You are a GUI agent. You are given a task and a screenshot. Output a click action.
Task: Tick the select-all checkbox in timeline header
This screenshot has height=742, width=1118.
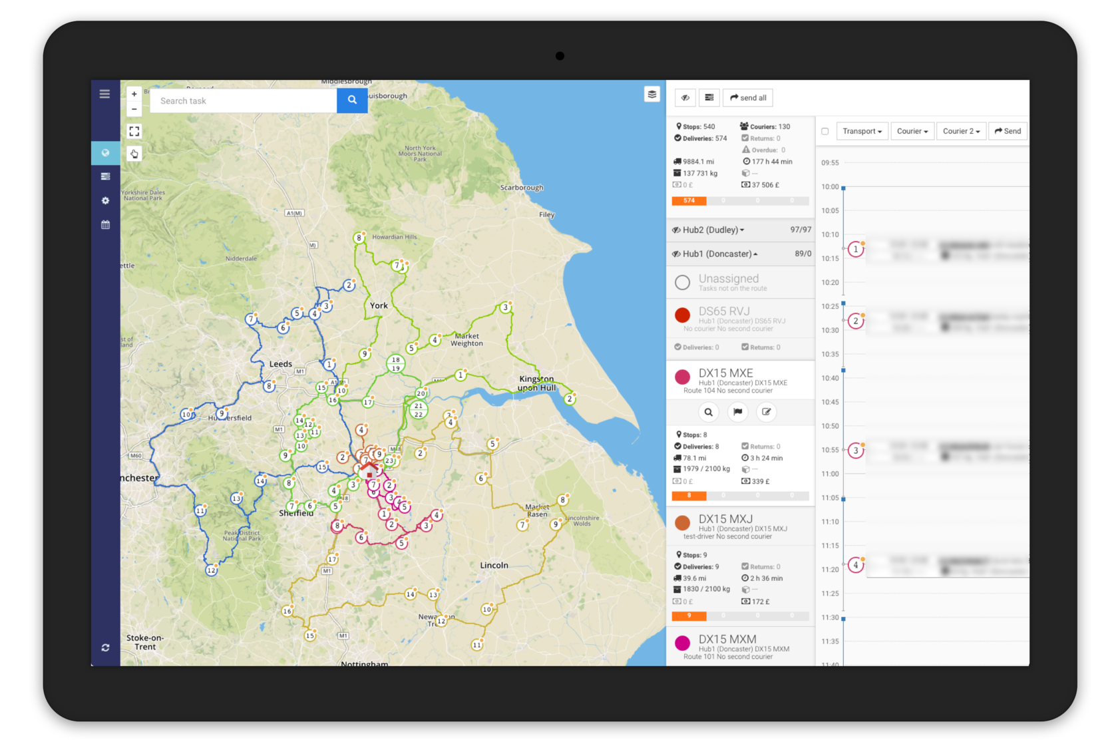pyautogui.click(x=825, y=131)
